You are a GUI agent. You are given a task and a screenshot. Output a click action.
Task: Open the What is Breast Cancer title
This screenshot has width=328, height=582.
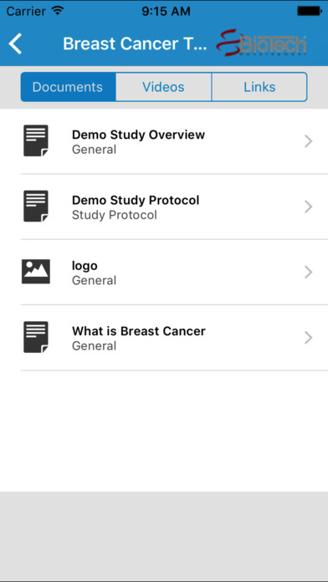(139, 330)
